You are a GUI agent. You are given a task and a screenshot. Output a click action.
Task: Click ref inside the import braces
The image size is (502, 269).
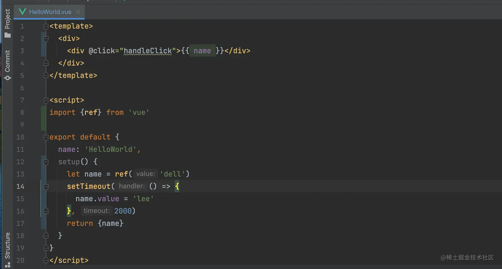tap(91, 112)
